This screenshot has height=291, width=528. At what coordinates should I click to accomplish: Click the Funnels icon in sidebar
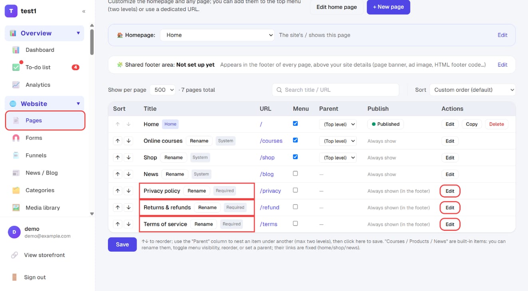point(16,155)
